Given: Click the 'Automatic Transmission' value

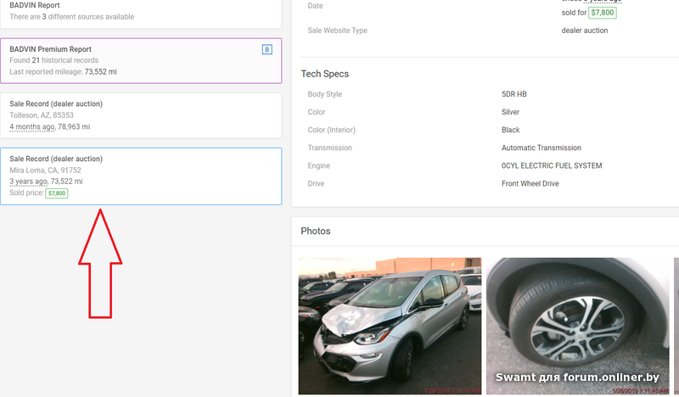Looking at the screenshot, I should (x=542, y=148).
